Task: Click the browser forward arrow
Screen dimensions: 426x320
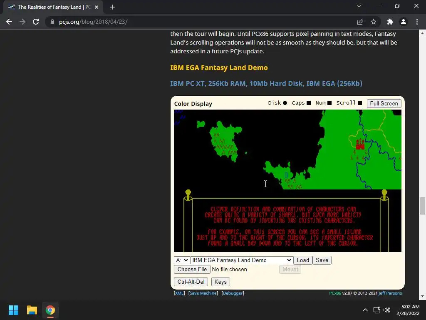Action: 22,22
